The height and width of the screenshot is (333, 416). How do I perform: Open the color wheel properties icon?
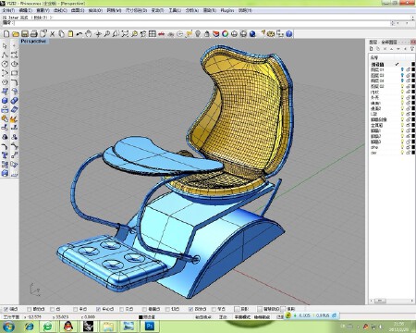click(225, 34)
